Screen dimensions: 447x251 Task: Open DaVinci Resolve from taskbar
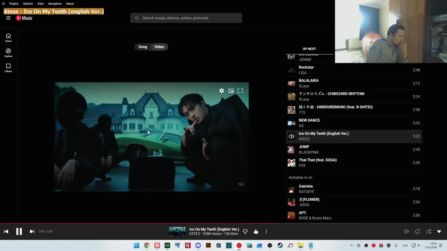click(x=219, y=245)
